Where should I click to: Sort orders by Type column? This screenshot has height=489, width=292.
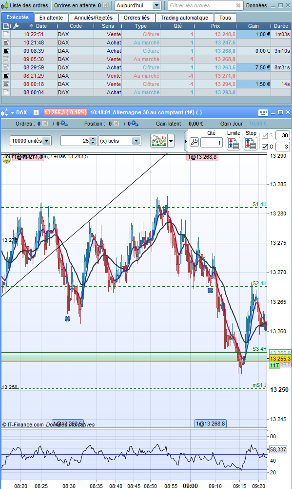141,26
